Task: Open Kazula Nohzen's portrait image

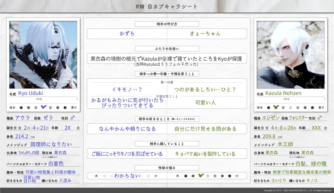Action: [x=291, y=55]
